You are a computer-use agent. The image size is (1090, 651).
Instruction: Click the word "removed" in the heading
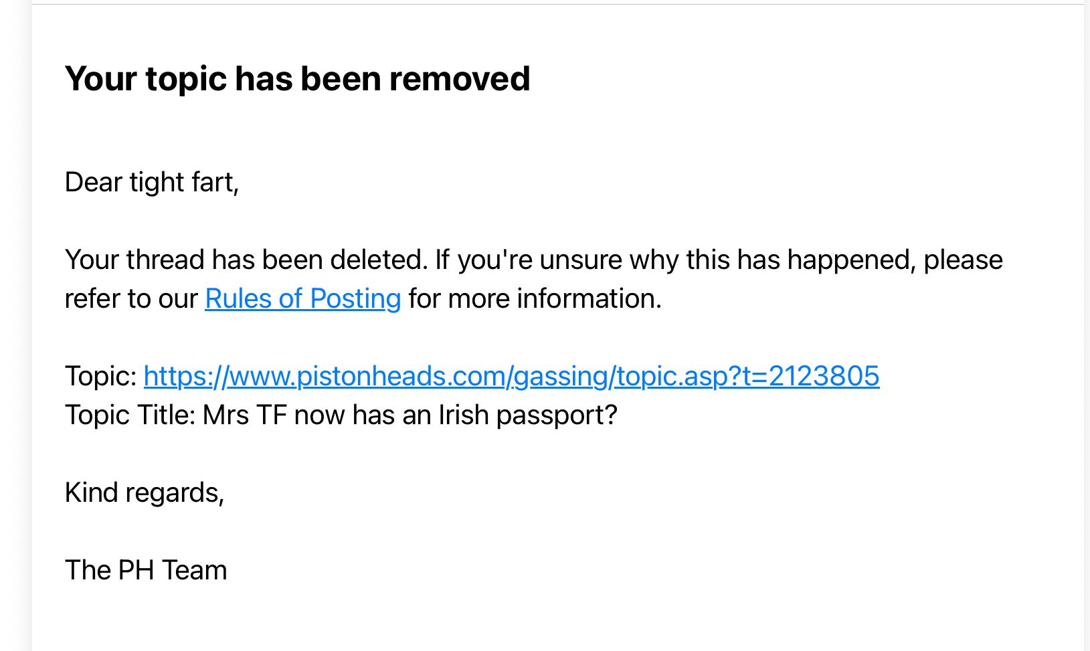pos(460,79)
